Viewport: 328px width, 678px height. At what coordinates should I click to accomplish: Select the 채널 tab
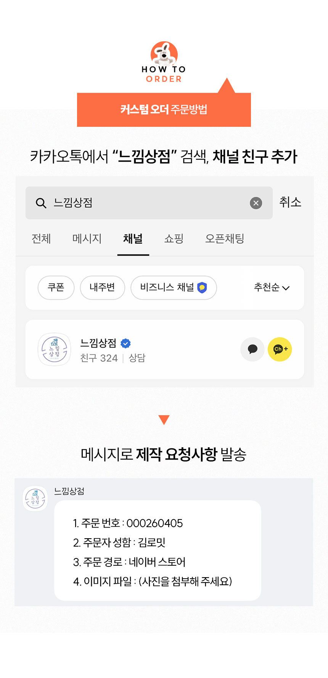pyautogui.click(x=133, y=239)
